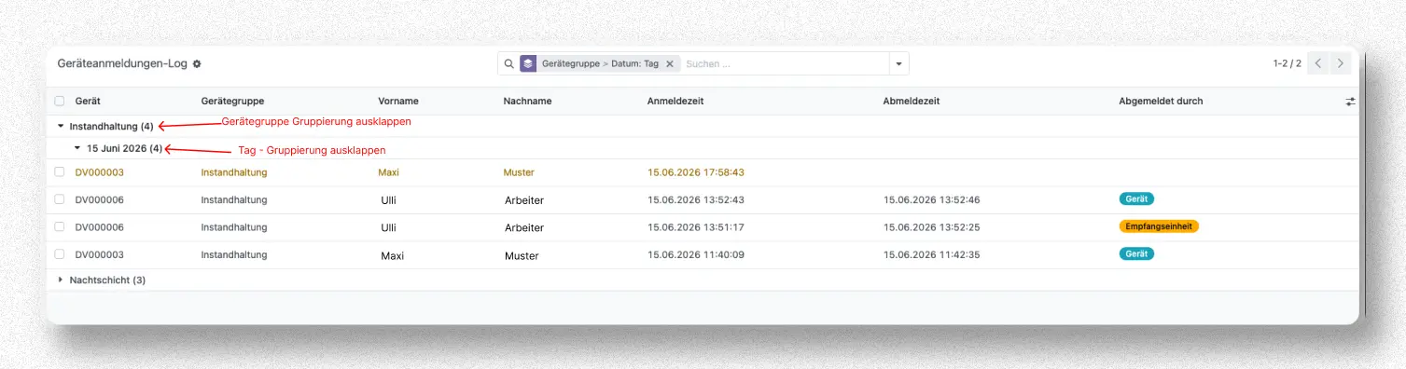Click the Empfangseinheit orange badge
Screen dimensions: 1406x369
tap(1159, 226)
